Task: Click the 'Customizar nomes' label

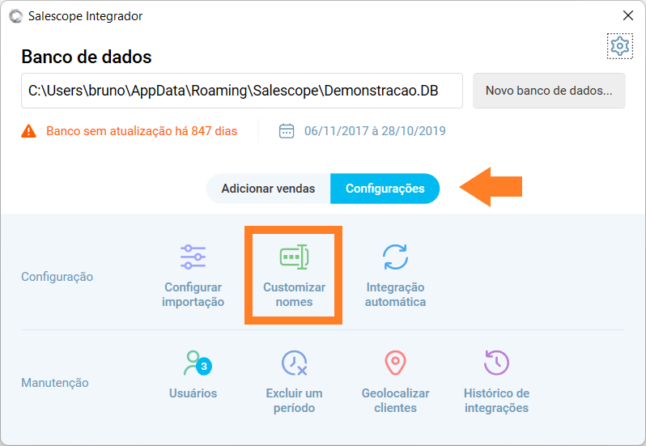Action: click(294, 295)
